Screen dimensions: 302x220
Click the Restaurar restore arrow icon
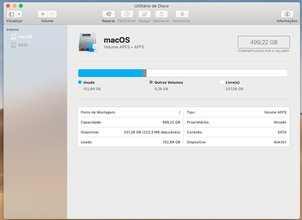pyautogui.click(x=161, y=14)
